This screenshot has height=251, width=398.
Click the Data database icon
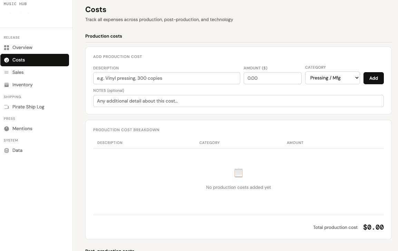(x=7, y=151)
